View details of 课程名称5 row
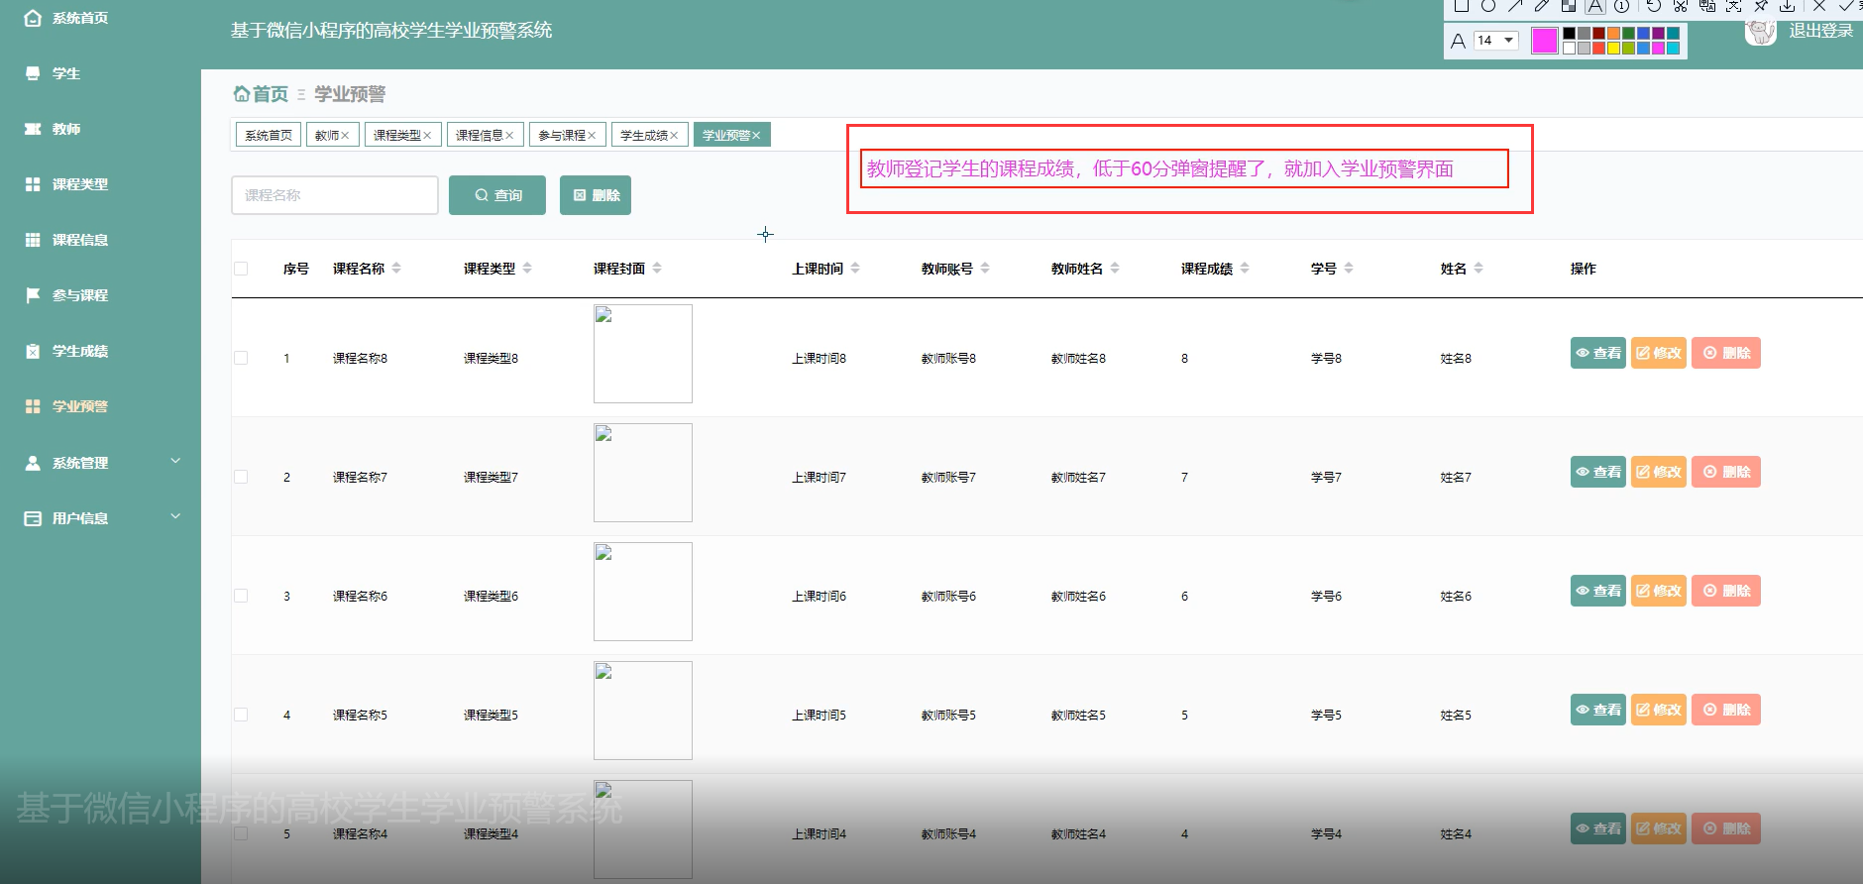The image size is (1863, 884). 1598,710
